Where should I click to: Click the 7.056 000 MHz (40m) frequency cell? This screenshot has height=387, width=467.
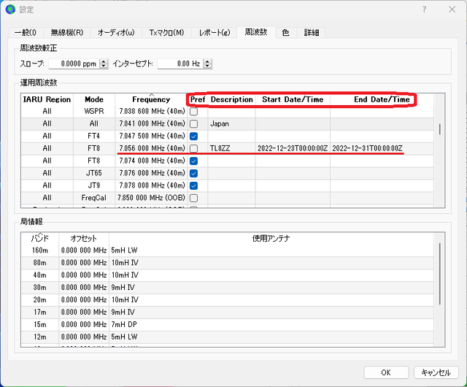coord(152,148)
